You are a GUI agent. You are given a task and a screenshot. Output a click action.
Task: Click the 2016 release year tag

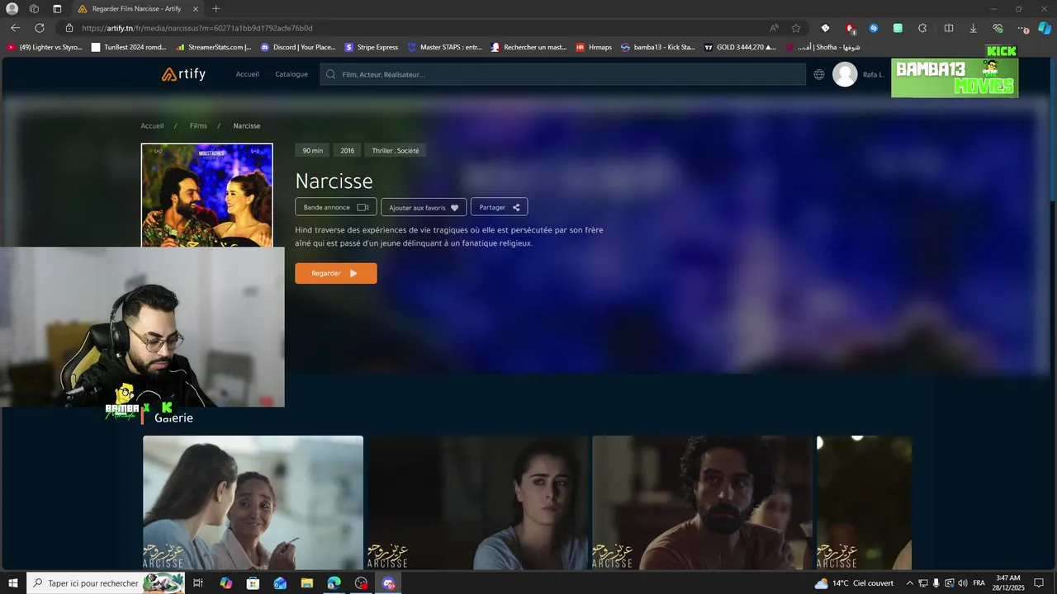click(347, 150)
